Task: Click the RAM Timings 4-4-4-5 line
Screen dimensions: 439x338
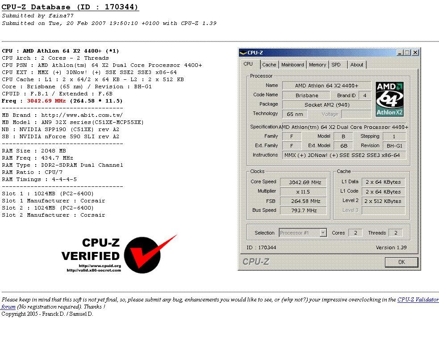Action: 39,179
